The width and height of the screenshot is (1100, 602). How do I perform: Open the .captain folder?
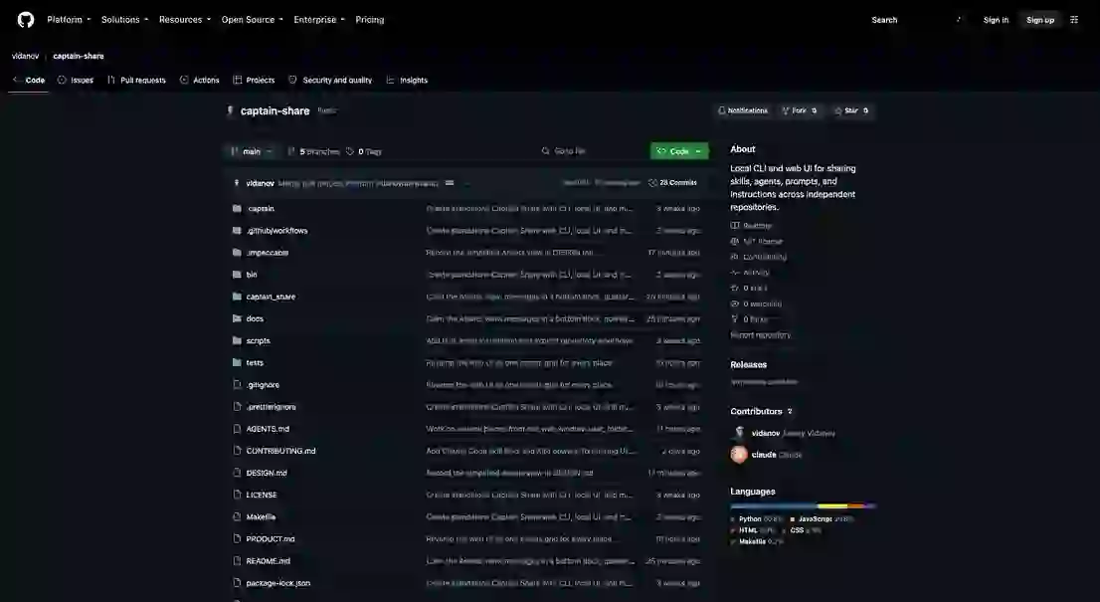(x=261, y=208)
